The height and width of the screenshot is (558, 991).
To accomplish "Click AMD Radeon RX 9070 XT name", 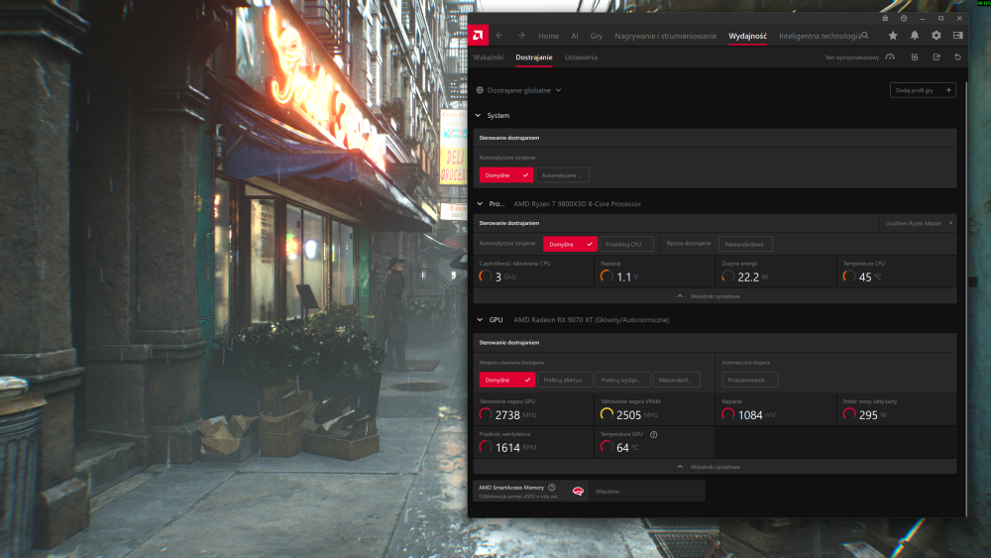I will coord(591,320).
